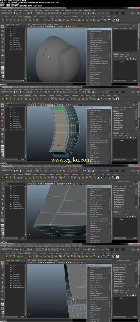Image resolution: width=140 pixels, height=322 pixels.
Task: Select polyExtrudeFace8 input in channel box
Action: coord(120,276)
